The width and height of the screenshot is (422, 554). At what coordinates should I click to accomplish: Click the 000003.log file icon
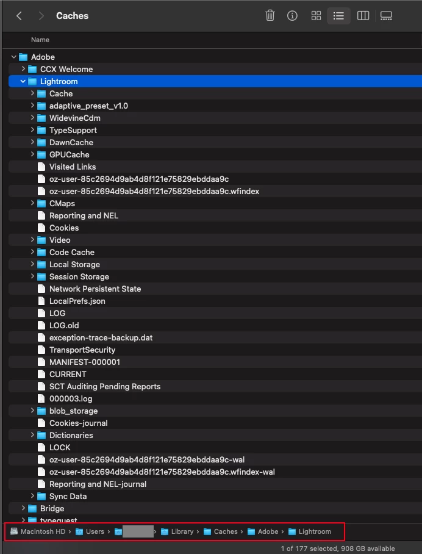(41, 398)
